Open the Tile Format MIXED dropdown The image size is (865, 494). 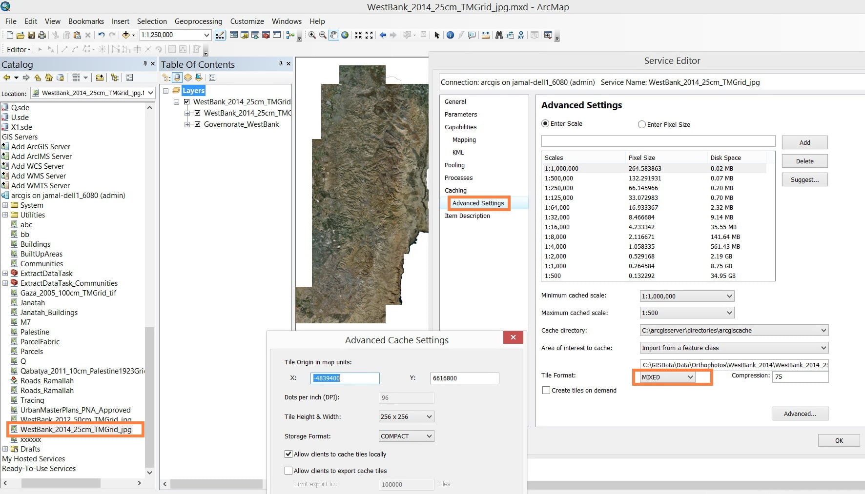click(x=667, y=377)
